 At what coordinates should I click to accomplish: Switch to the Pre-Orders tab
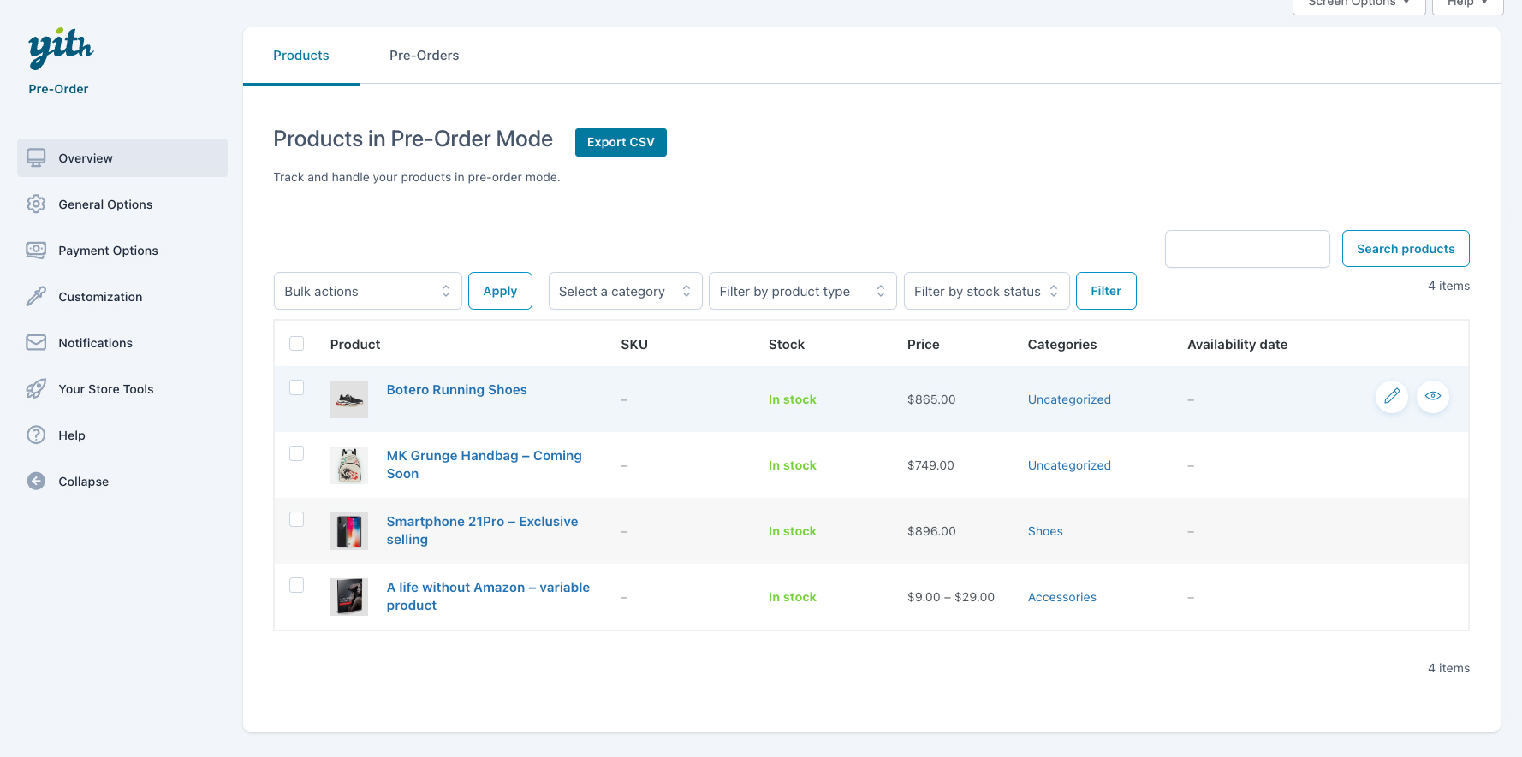(424, 56)
